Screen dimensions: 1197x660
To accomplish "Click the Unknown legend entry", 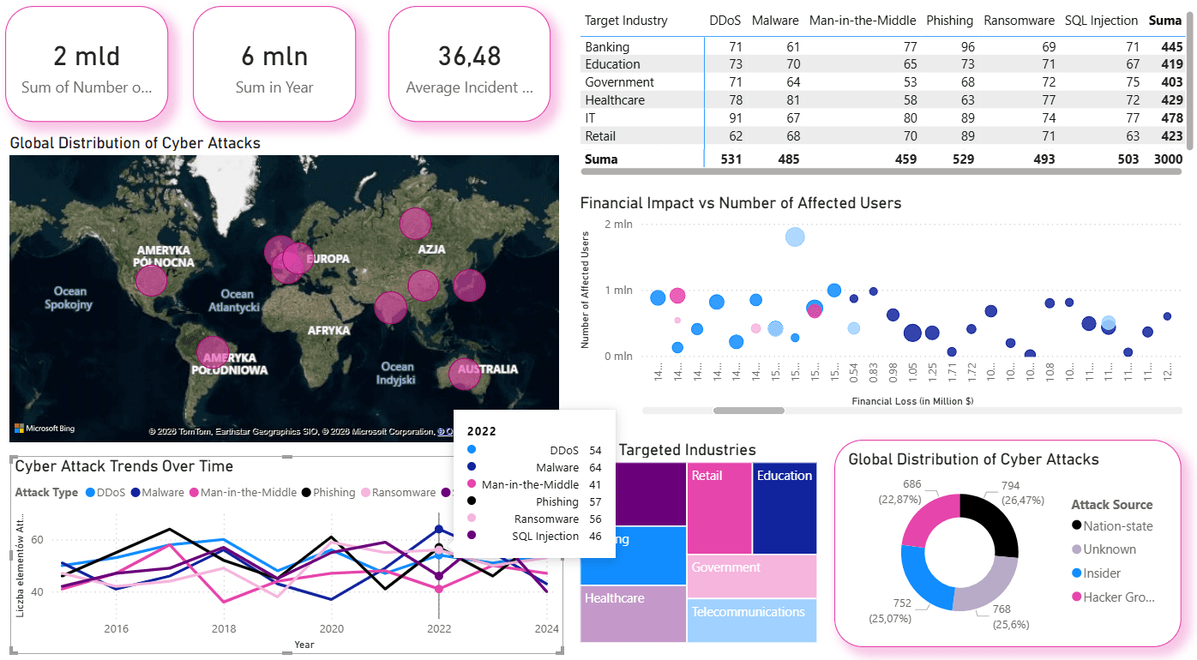I will (1103, 549).
